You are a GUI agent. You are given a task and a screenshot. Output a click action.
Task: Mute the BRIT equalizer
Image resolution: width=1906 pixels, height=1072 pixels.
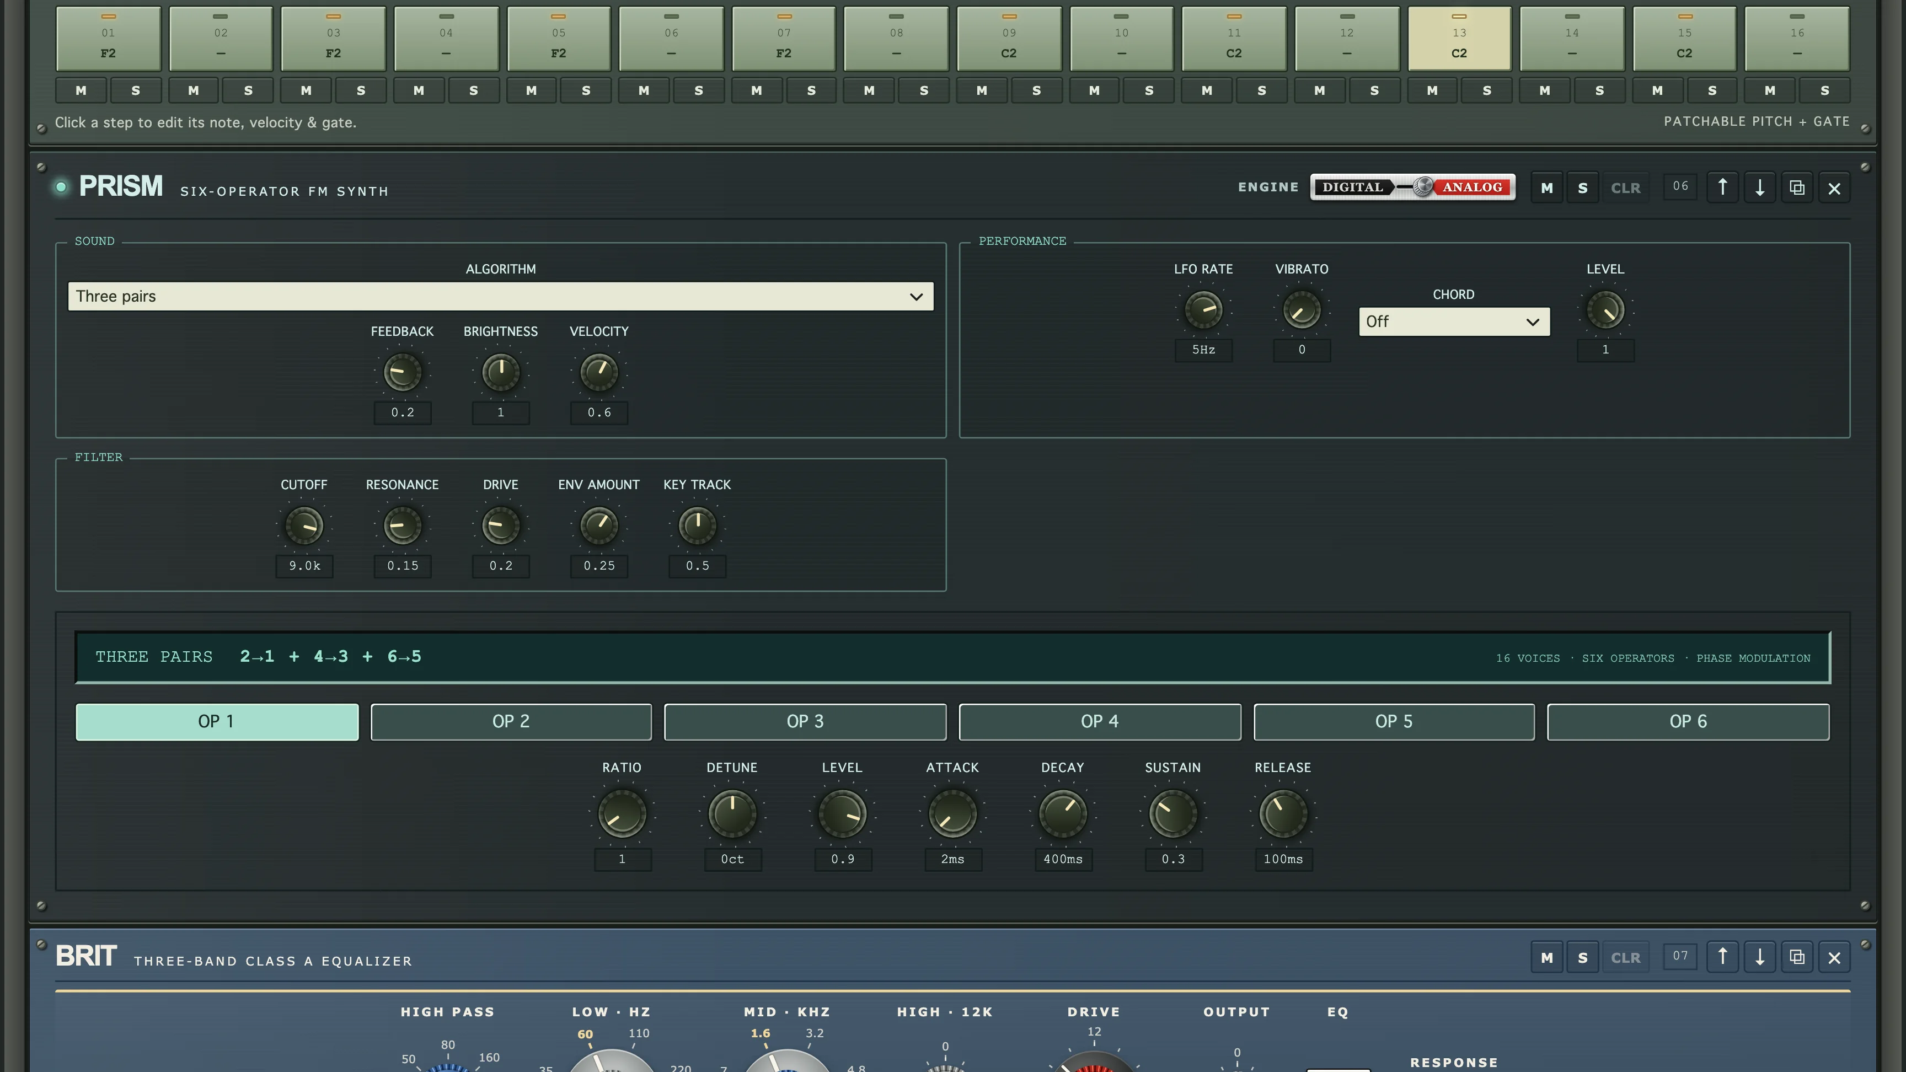pos(1546,957)
